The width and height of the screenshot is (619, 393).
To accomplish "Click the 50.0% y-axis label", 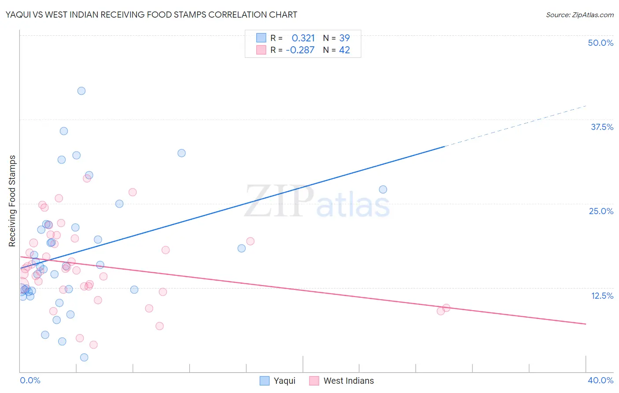I will click(x=601, y=43).
